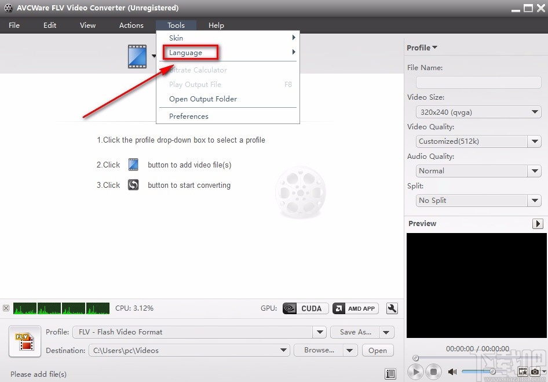Open the Profile panel header dropdown
This screenshot has width=548, height=382.
click(x=422, y=48)
